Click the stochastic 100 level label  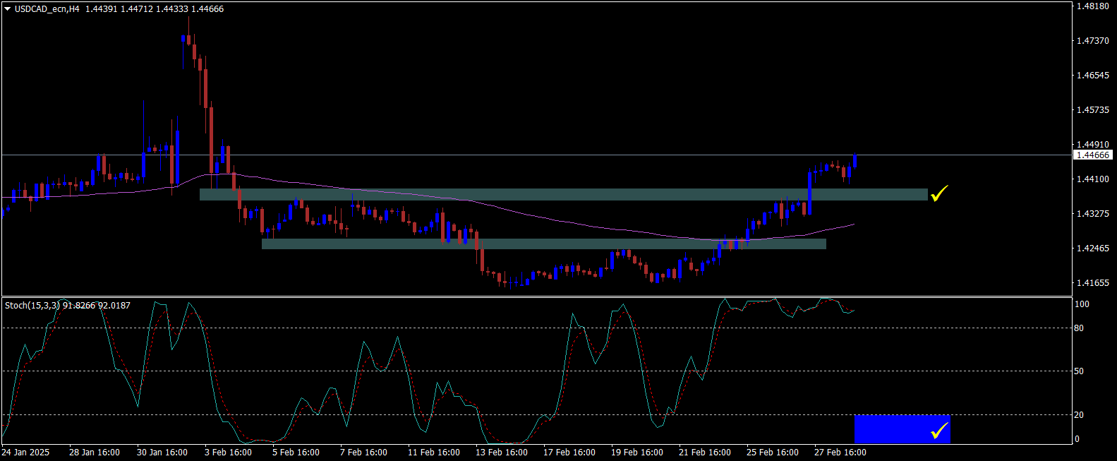[1082, 304]
